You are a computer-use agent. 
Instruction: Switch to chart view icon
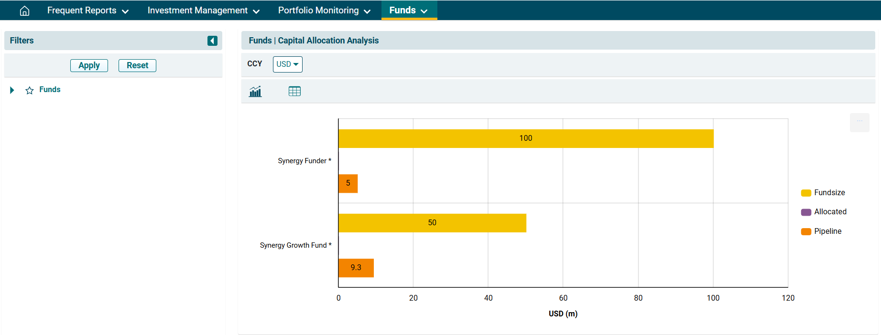coord(255,91)
